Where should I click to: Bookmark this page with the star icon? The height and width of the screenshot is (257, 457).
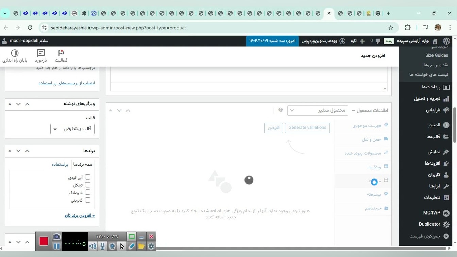point(391,28)
